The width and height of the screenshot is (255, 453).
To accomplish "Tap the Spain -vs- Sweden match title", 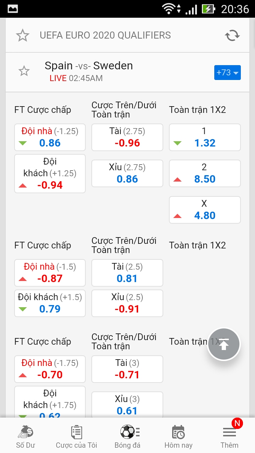I will coord(89,66).
